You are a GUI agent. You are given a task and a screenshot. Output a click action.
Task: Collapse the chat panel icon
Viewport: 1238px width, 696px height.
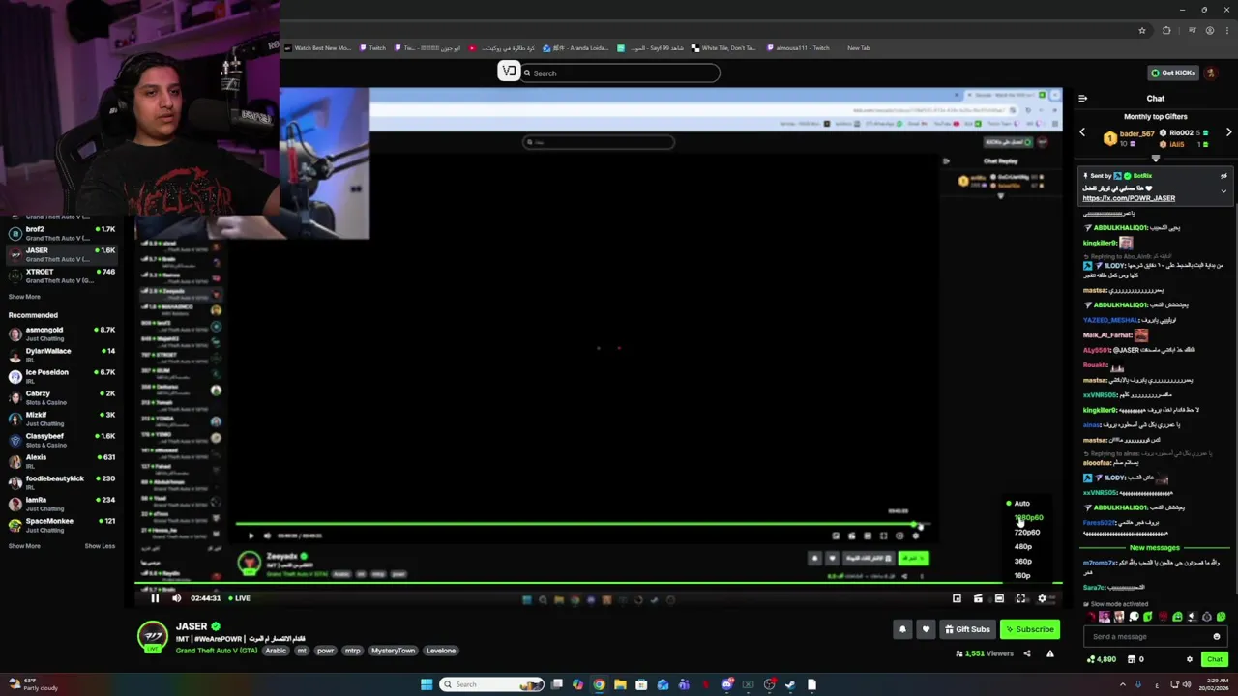point(1082,99)
